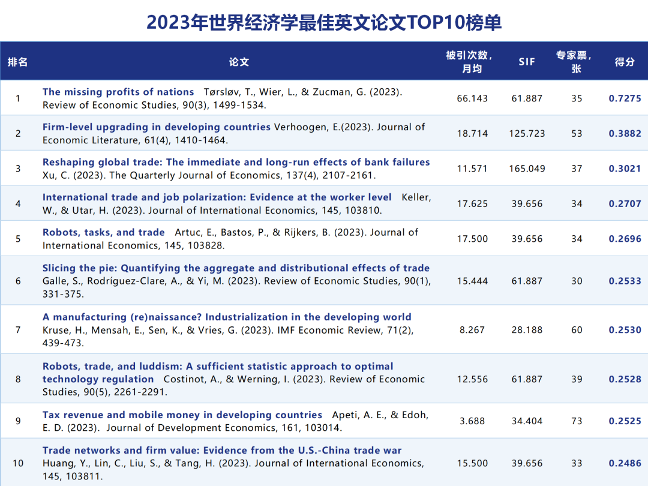
Task: Select citation value 17.625
Action: pos(472,204)
